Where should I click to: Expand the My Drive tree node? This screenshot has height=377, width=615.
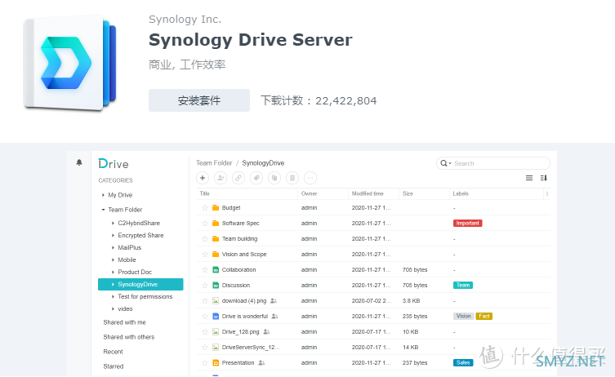[x=103, y=195]
